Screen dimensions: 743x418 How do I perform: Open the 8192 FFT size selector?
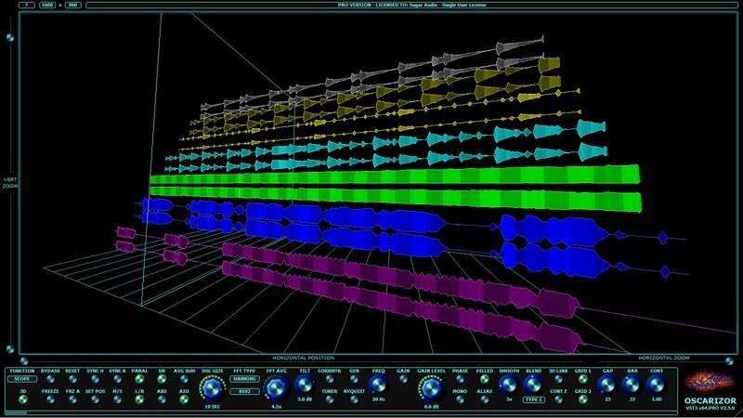point(244,391)
